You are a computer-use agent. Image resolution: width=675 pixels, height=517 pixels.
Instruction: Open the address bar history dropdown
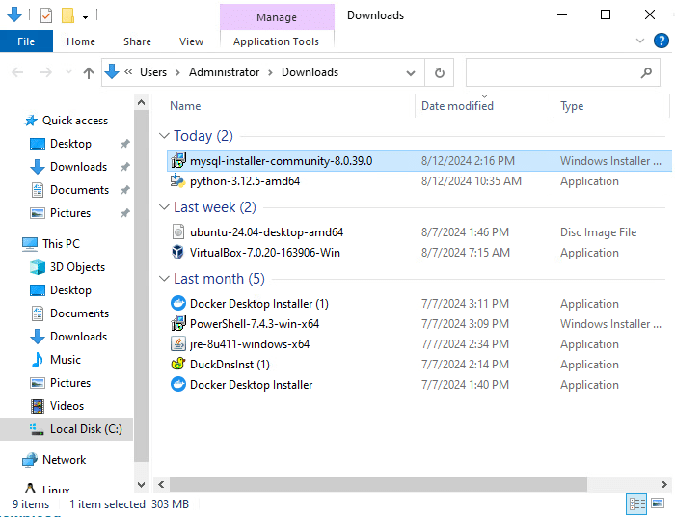tap(411, 73)
